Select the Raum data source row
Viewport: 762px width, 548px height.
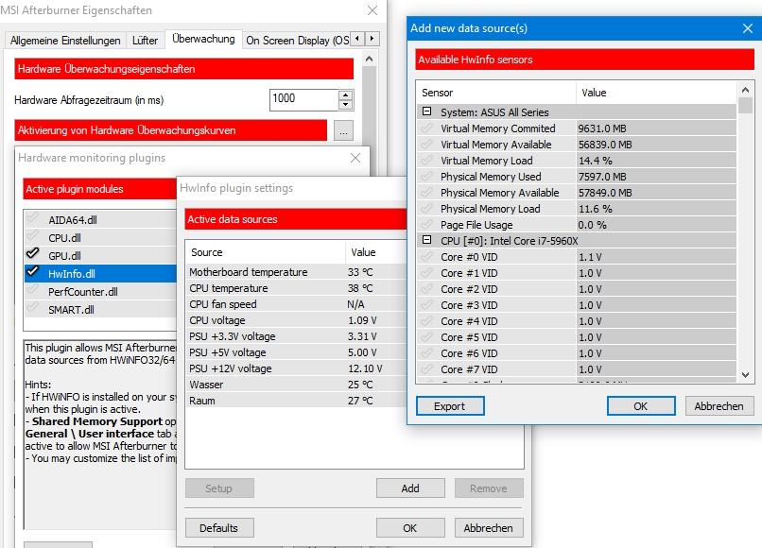click(297, 401)
